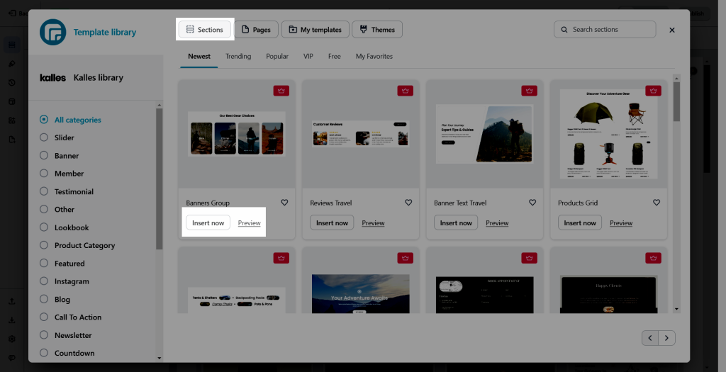Select the Product Category radio

(44, 245)
